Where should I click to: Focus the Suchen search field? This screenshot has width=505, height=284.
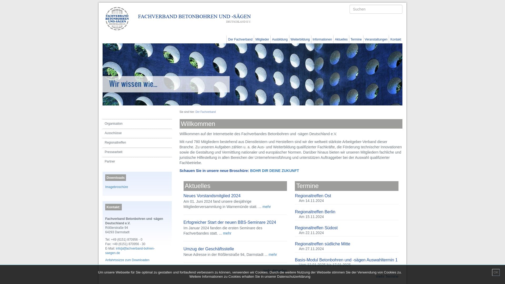click(x=376, y=9)
